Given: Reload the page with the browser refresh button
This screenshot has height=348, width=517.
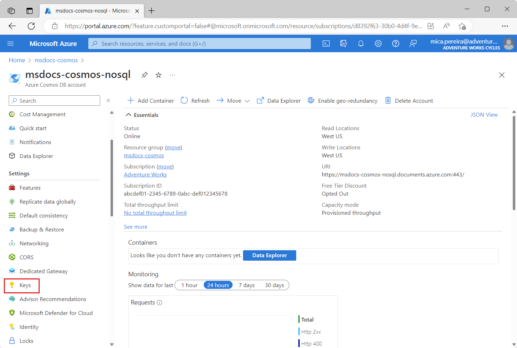Looking at the screenshot, I should (31, 26).
